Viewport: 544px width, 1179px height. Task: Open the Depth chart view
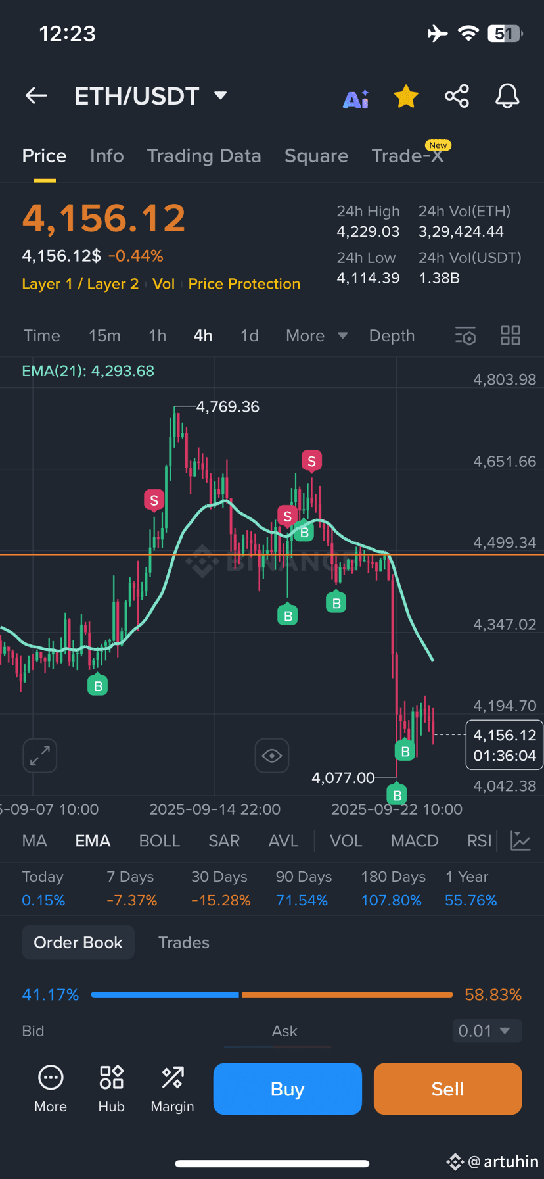(392, 336)
